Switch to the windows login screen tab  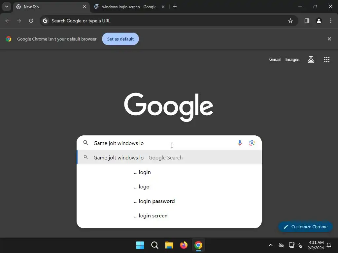[x=129, y=7]
